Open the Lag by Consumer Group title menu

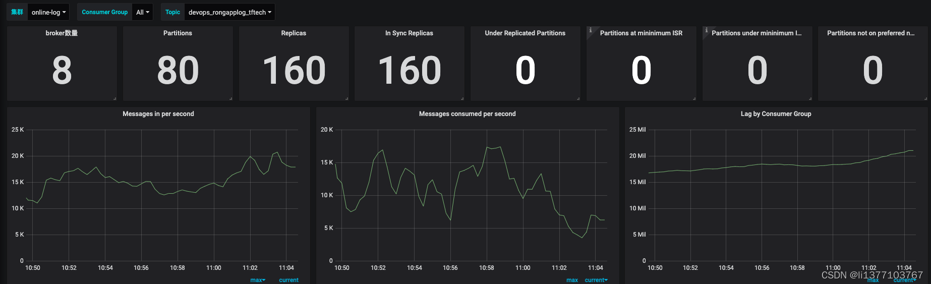point(776,114)
